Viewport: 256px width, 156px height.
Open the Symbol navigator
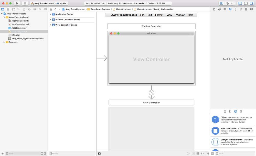click(13, 9)
